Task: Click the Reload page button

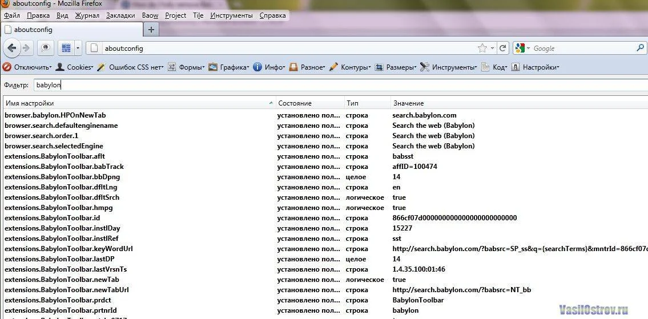Action: click(x=502, y=49)
